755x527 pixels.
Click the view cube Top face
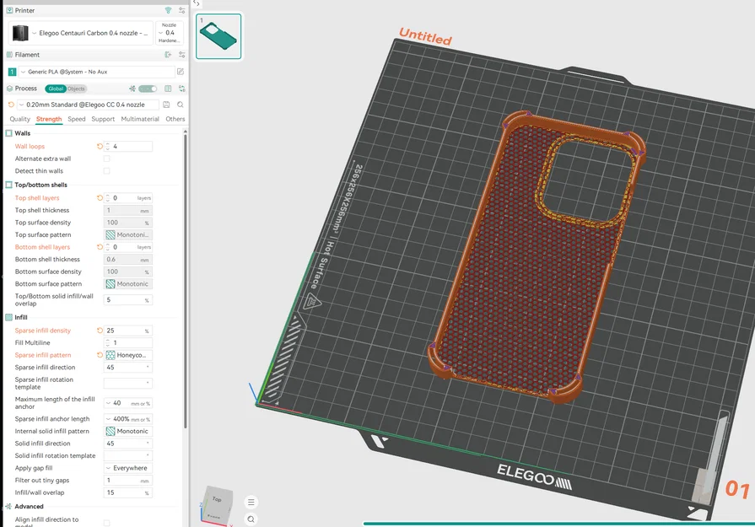click(217, 499)
